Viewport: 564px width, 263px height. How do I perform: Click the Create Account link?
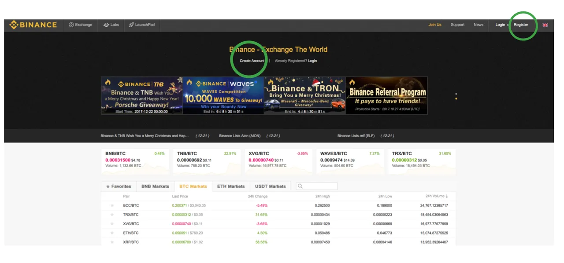pyautogui.click(x=252, y=61)
